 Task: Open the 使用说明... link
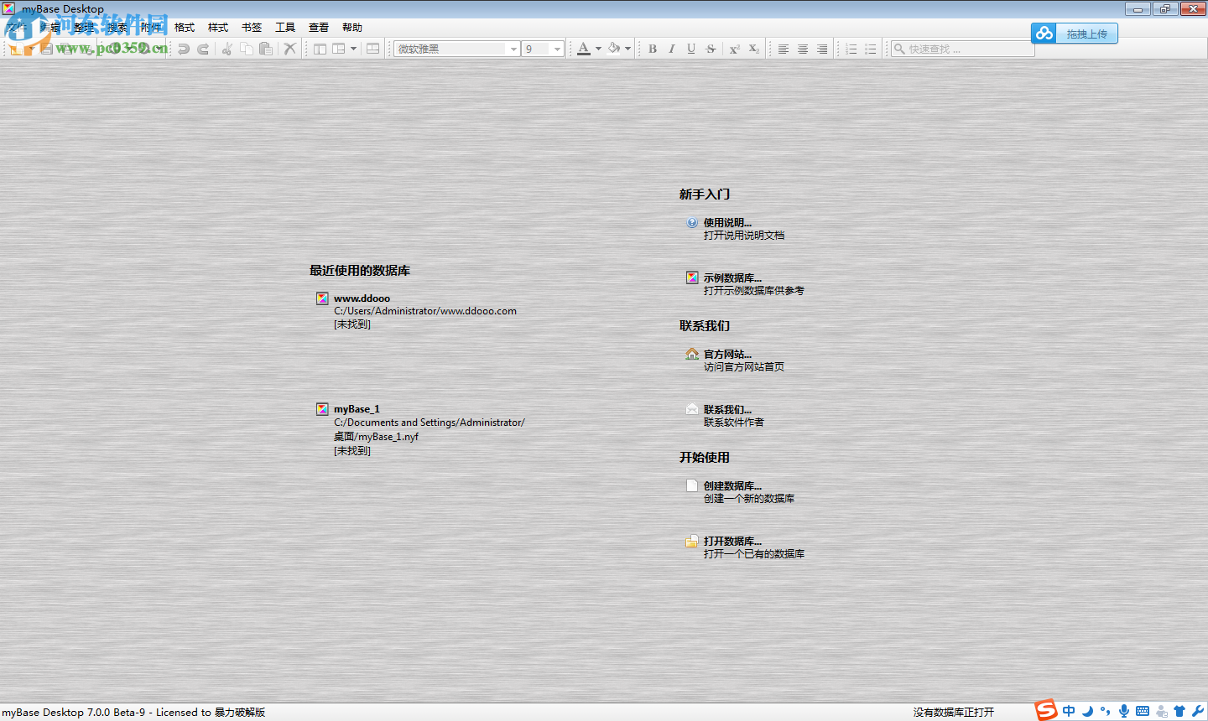727,222
